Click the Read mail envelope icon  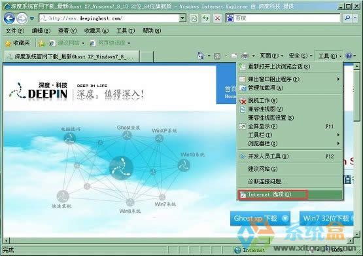tap(234, 56)
